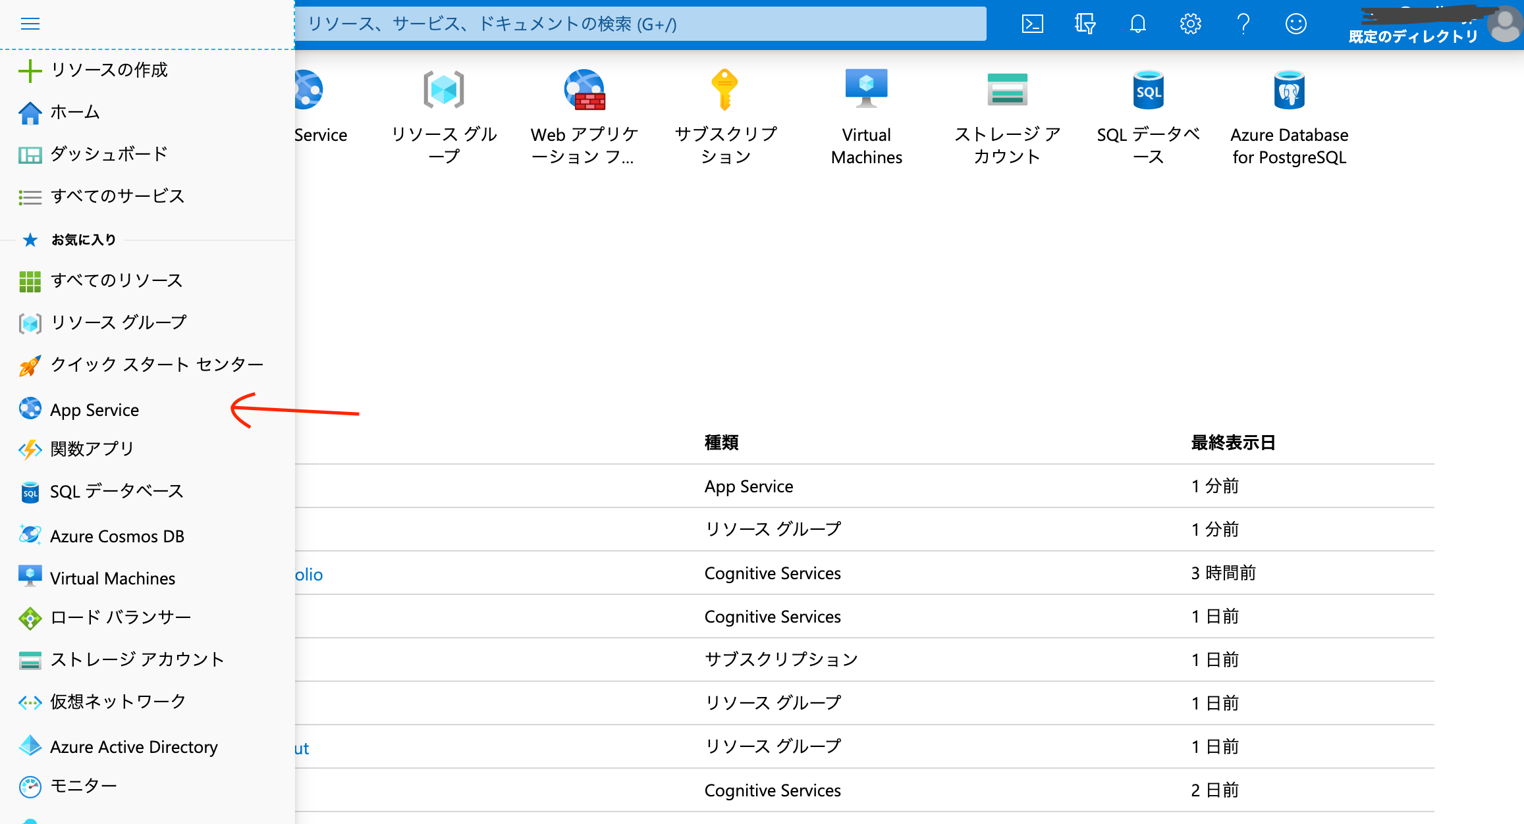Open サブスクリプション key tile
This screenshot has height=824, width=1524.
(726, 117)
